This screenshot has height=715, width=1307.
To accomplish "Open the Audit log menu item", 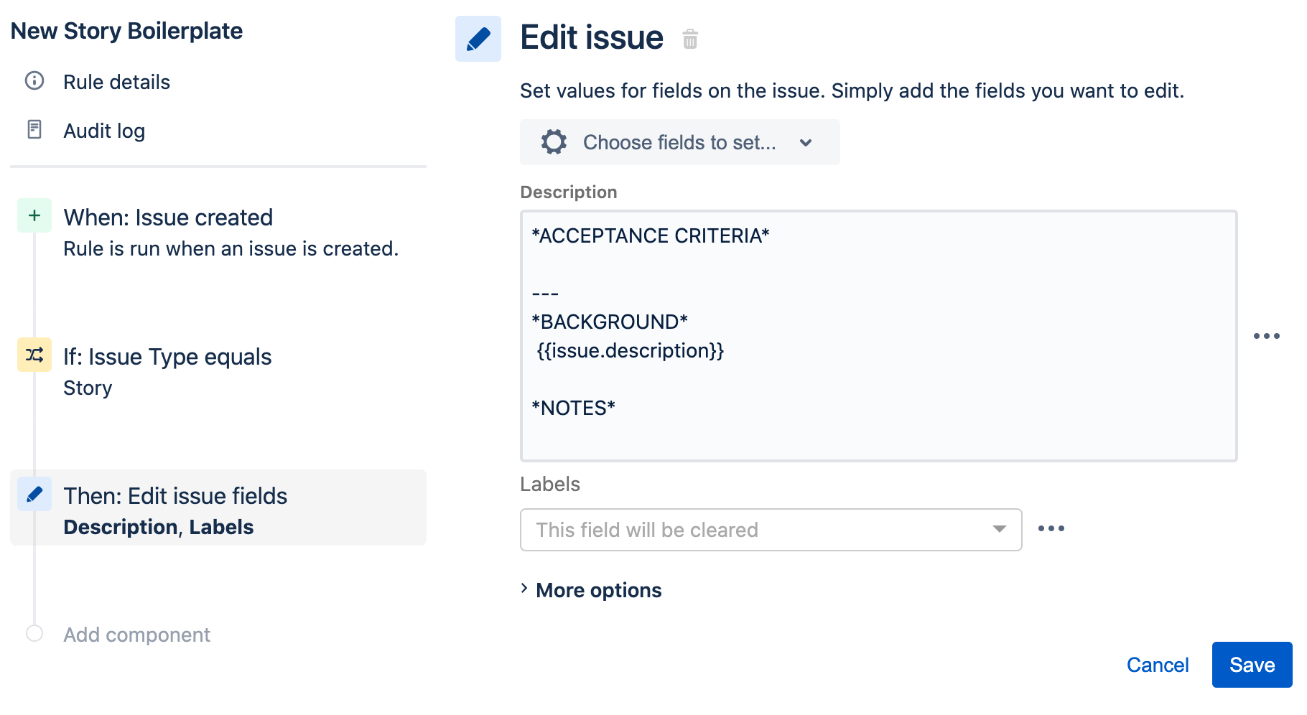I will coord(104,131).
